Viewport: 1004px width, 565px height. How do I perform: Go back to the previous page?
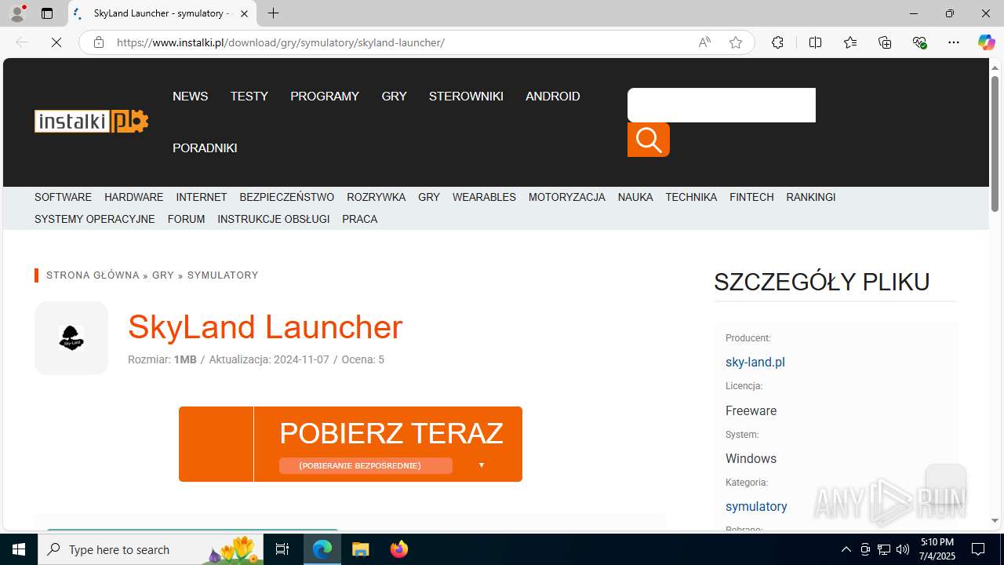tap(22, 42)
